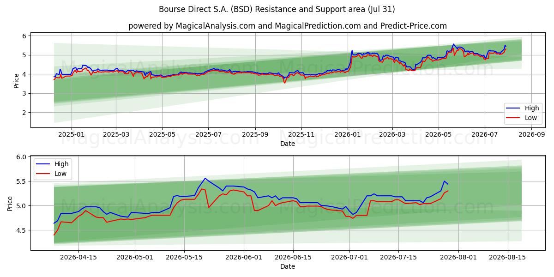Click the '2026-08-01' x-axis label
Screen dimensions: 554x277
tap(459, 257)
